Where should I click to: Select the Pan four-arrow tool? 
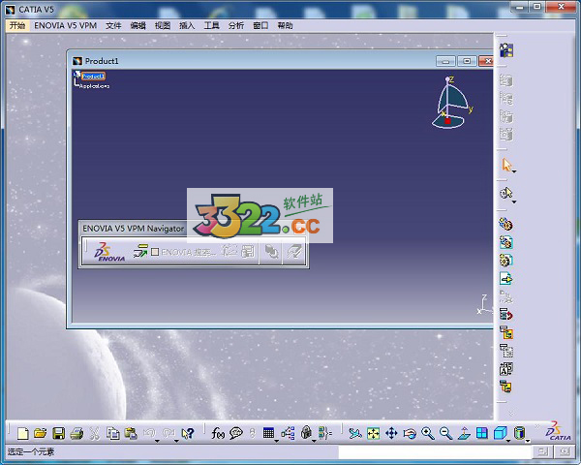tap(391, 433)
